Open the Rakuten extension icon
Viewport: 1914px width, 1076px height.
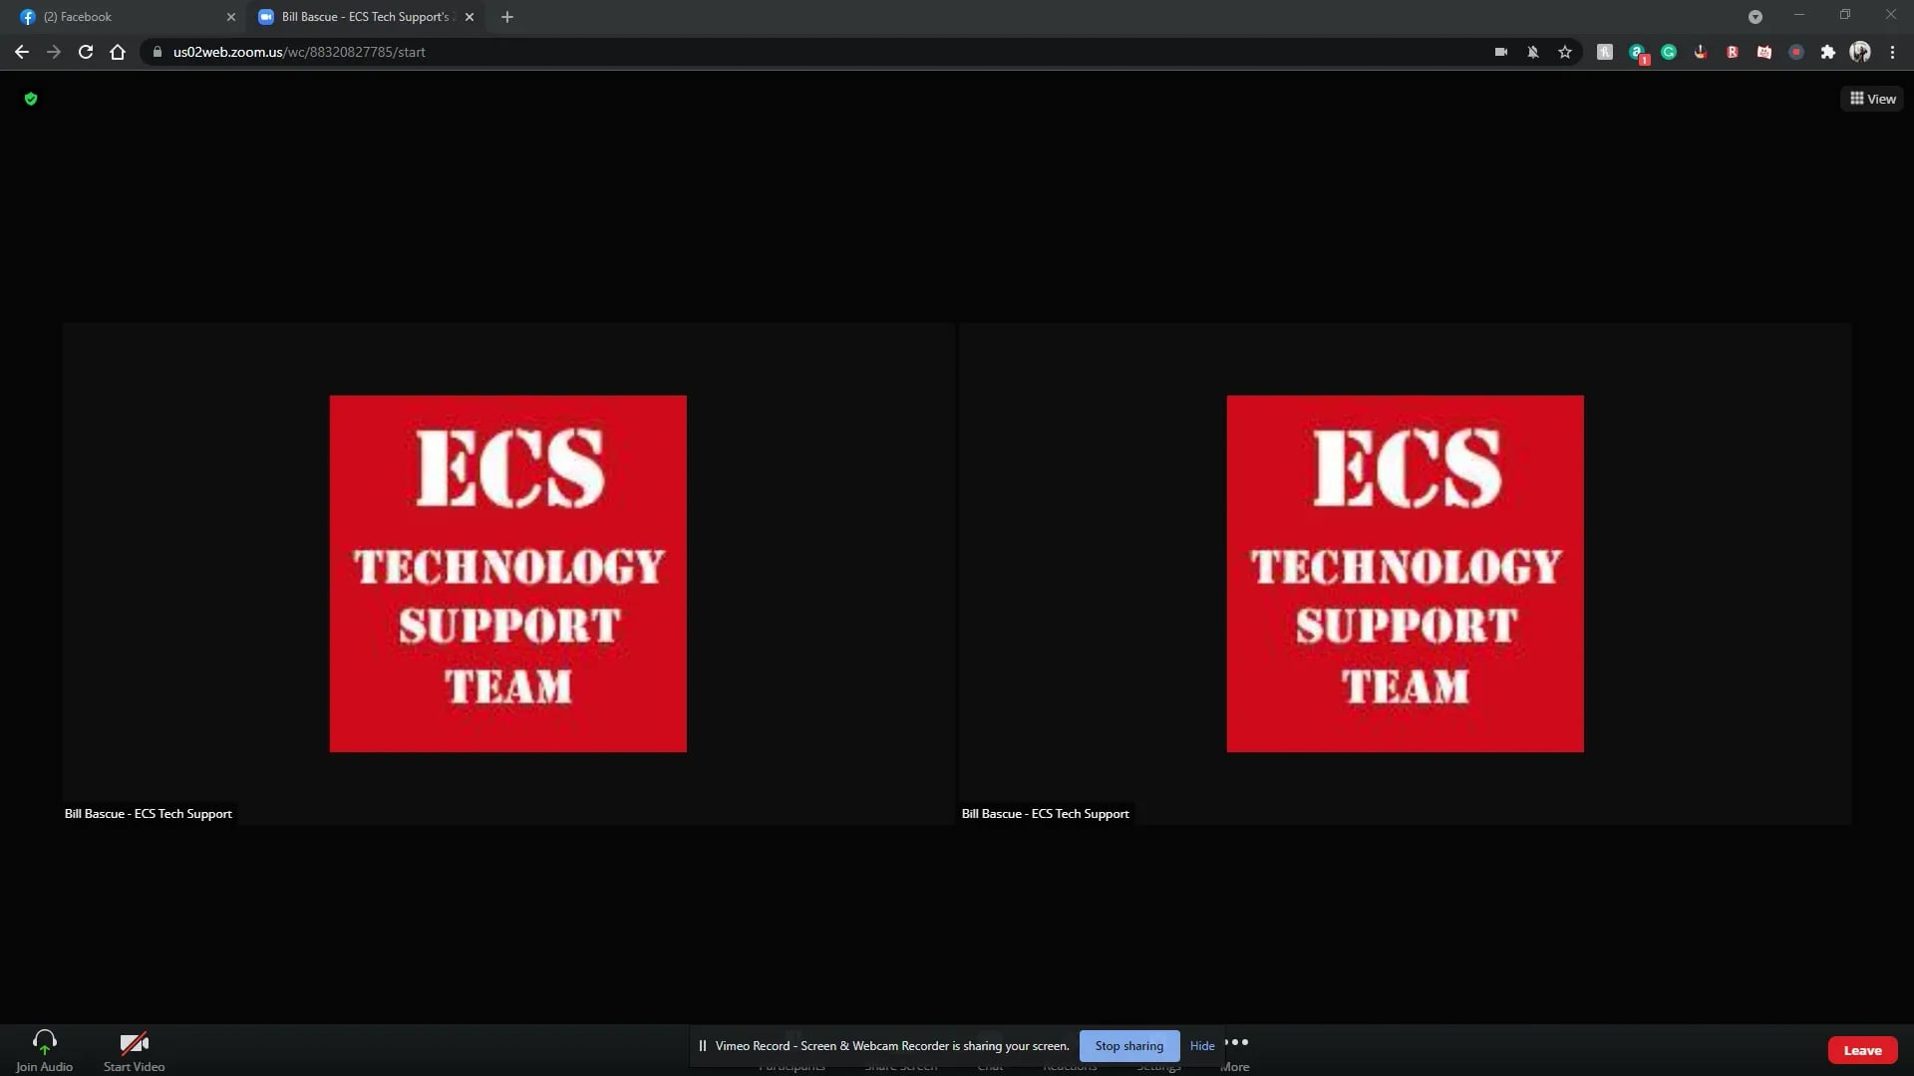pyautogui.click(x=1733, y=52)
